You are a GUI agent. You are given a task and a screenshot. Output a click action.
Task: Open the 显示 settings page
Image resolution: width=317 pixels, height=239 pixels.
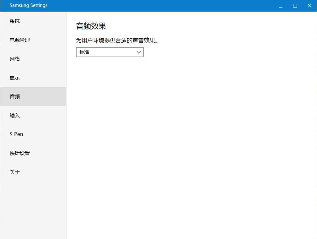tap(14, 78)
